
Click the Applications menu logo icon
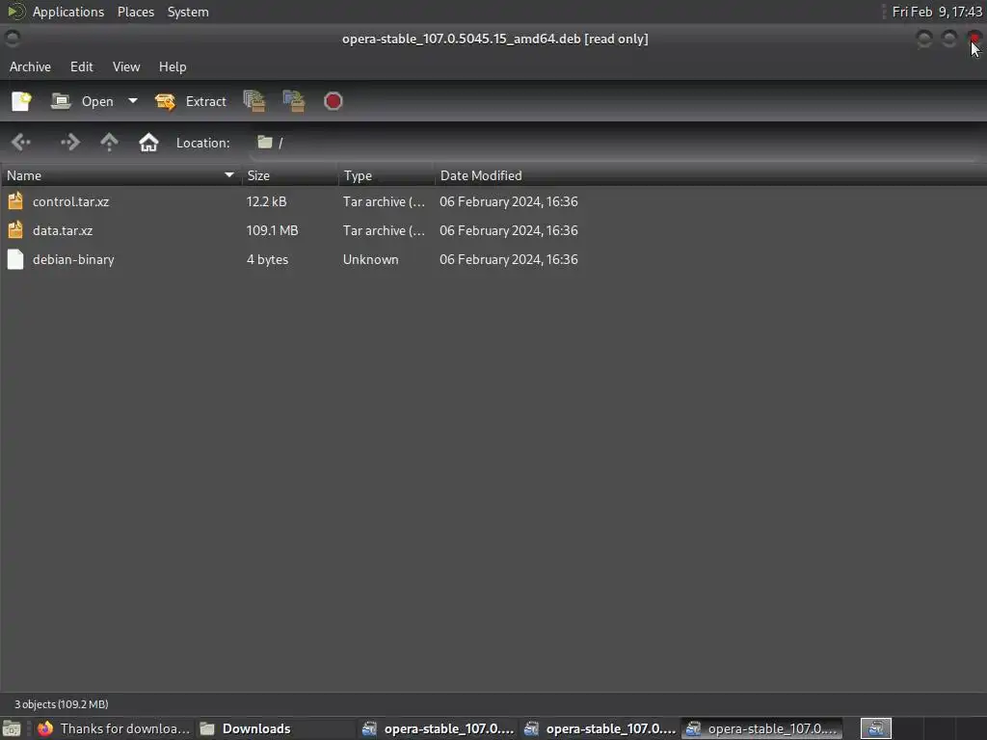pos(15,12)
